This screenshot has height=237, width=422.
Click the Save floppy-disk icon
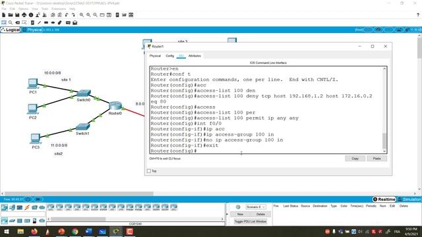pyautogui.click(x=17, y=15)
